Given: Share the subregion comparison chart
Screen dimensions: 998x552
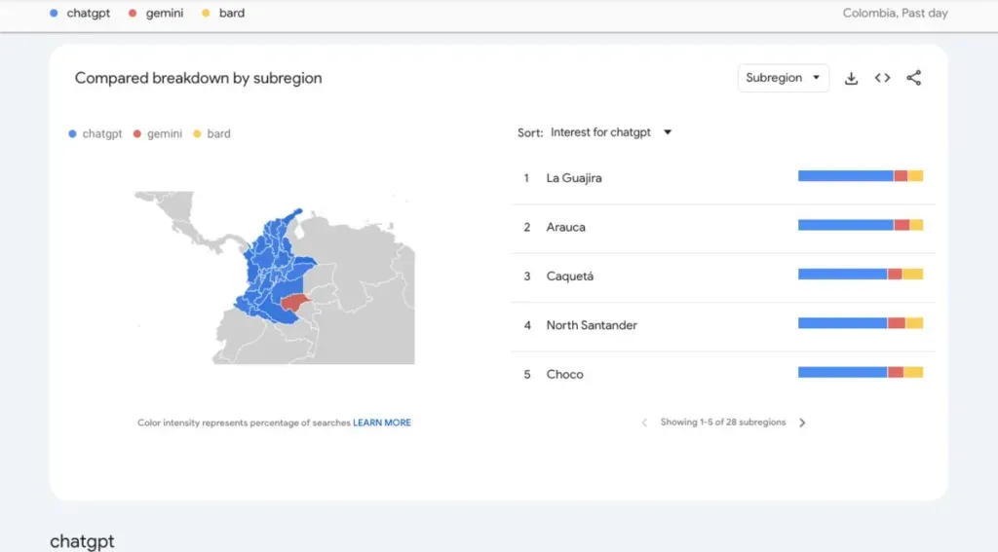Looking at the screenshot, I should pos(913,78).
